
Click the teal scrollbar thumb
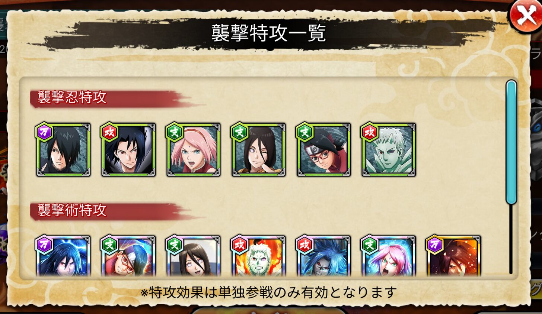[x=511, y=142]
